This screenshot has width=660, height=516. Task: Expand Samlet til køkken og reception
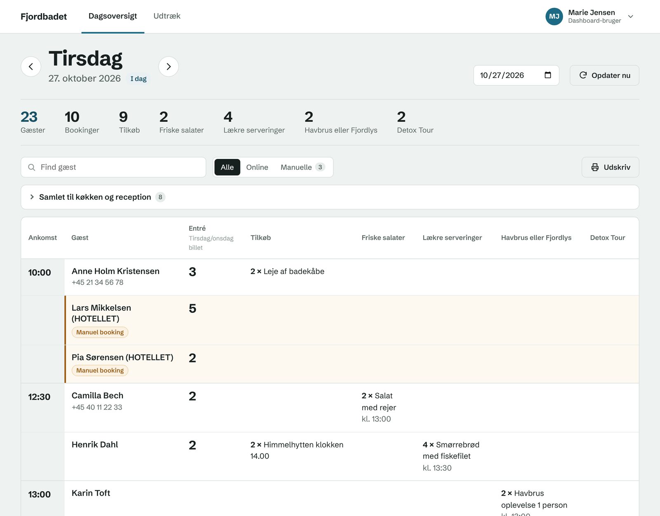(x=330, y=197)
